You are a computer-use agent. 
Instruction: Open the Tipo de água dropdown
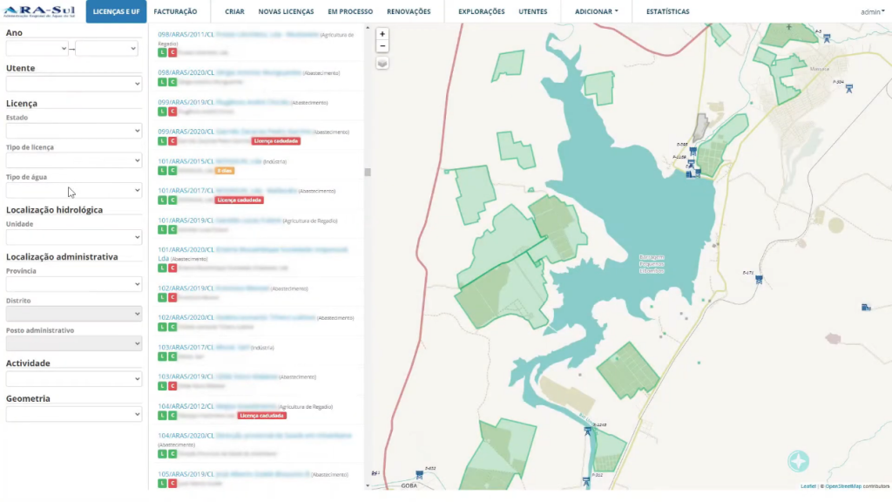tap(73, 190)
